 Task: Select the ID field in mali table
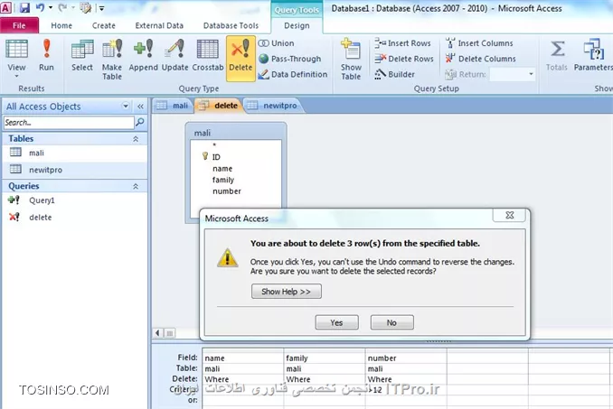[x=216, y=157]
